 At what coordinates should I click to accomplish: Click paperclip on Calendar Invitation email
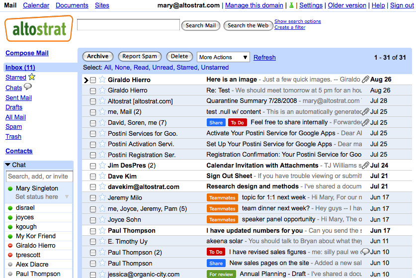pos(365,165)
